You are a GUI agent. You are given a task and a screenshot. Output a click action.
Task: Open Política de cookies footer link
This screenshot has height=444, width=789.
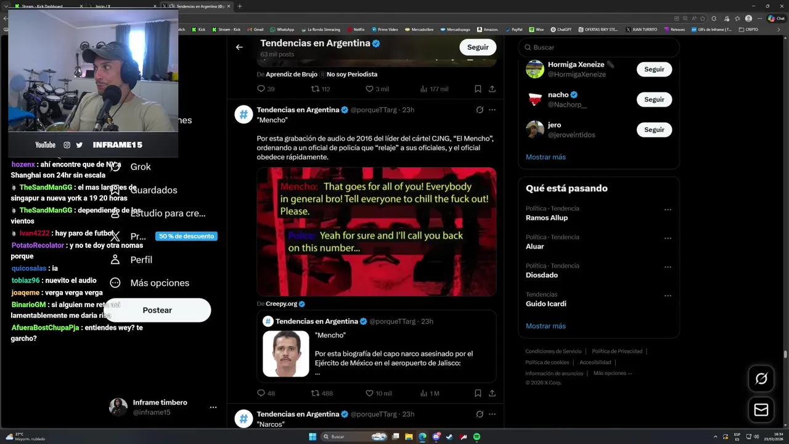pyautogui.click(x=547, y=362)
